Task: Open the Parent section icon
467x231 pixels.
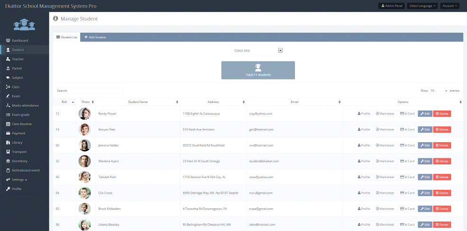Action: point(8,68)
